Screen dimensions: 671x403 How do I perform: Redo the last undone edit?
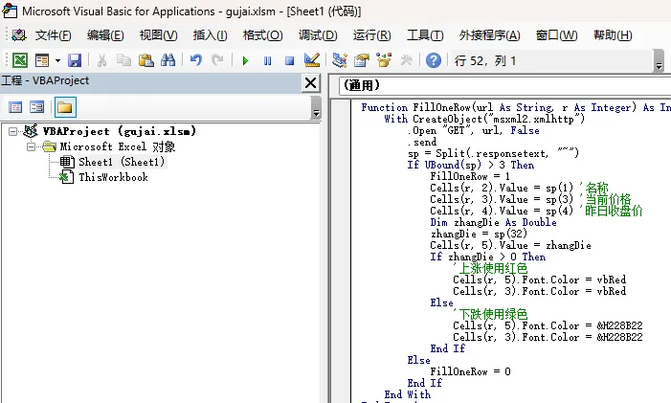[x=218, y=60]
